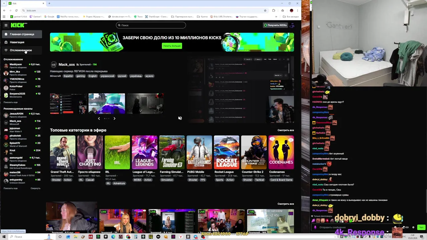Open Serpens2025 channel in followed list
This screenshot has height=240, width=427.
click(x=22, y=95)
